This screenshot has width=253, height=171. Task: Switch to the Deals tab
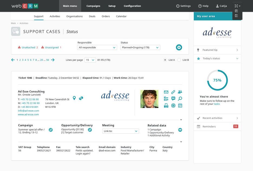[92, 16]
